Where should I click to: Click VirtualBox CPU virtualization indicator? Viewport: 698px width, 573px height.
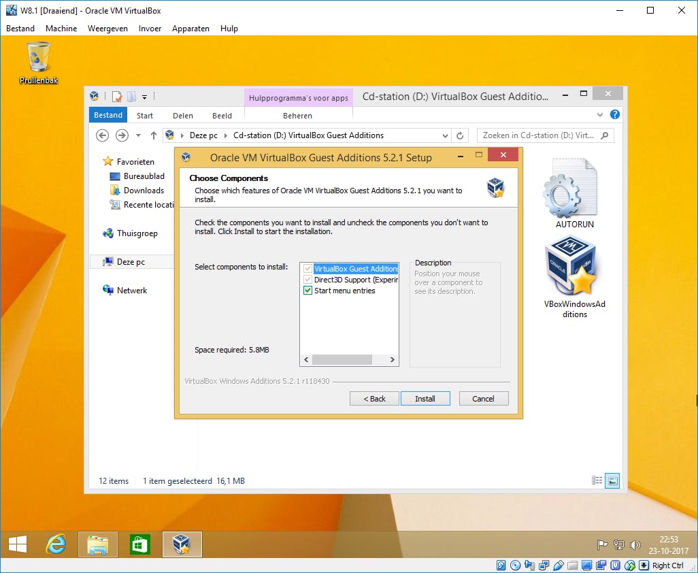[x=615, y=566]
